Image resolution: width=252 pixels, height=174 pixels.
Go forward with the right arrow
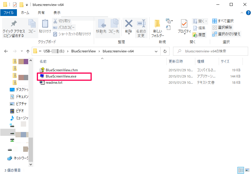[x=15, y=51]
